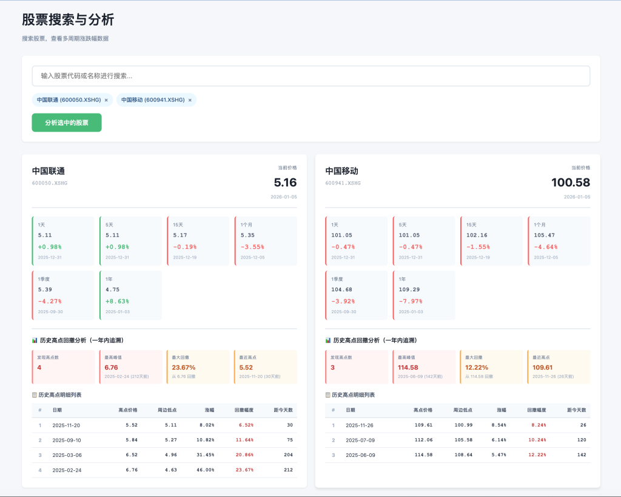Click 中国移动 最大回撤 12.22% card
The image size is (621, 497).
click(x=491, y=367)
